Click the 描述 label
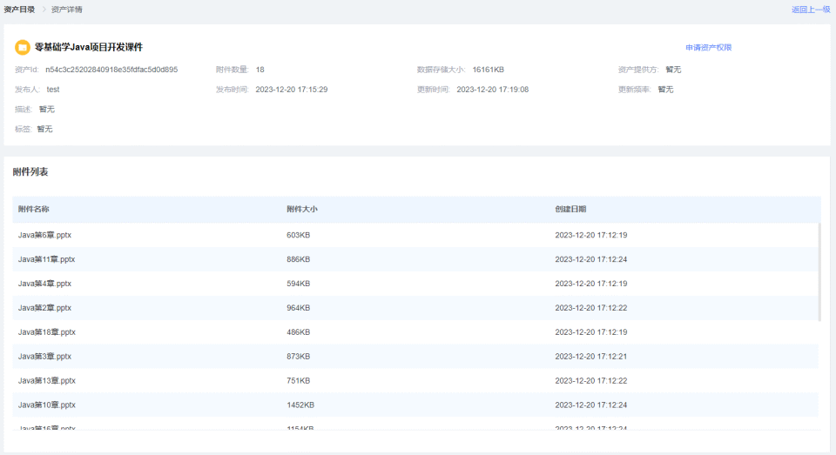The width and height of the screenshot is (836, 455). [x=24, y=110]
